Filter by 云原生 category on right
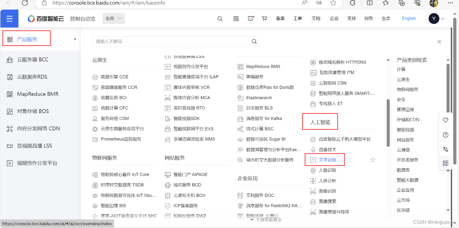Image resolution: width=459 pixels, height=228 pixels. pos(403,79)
